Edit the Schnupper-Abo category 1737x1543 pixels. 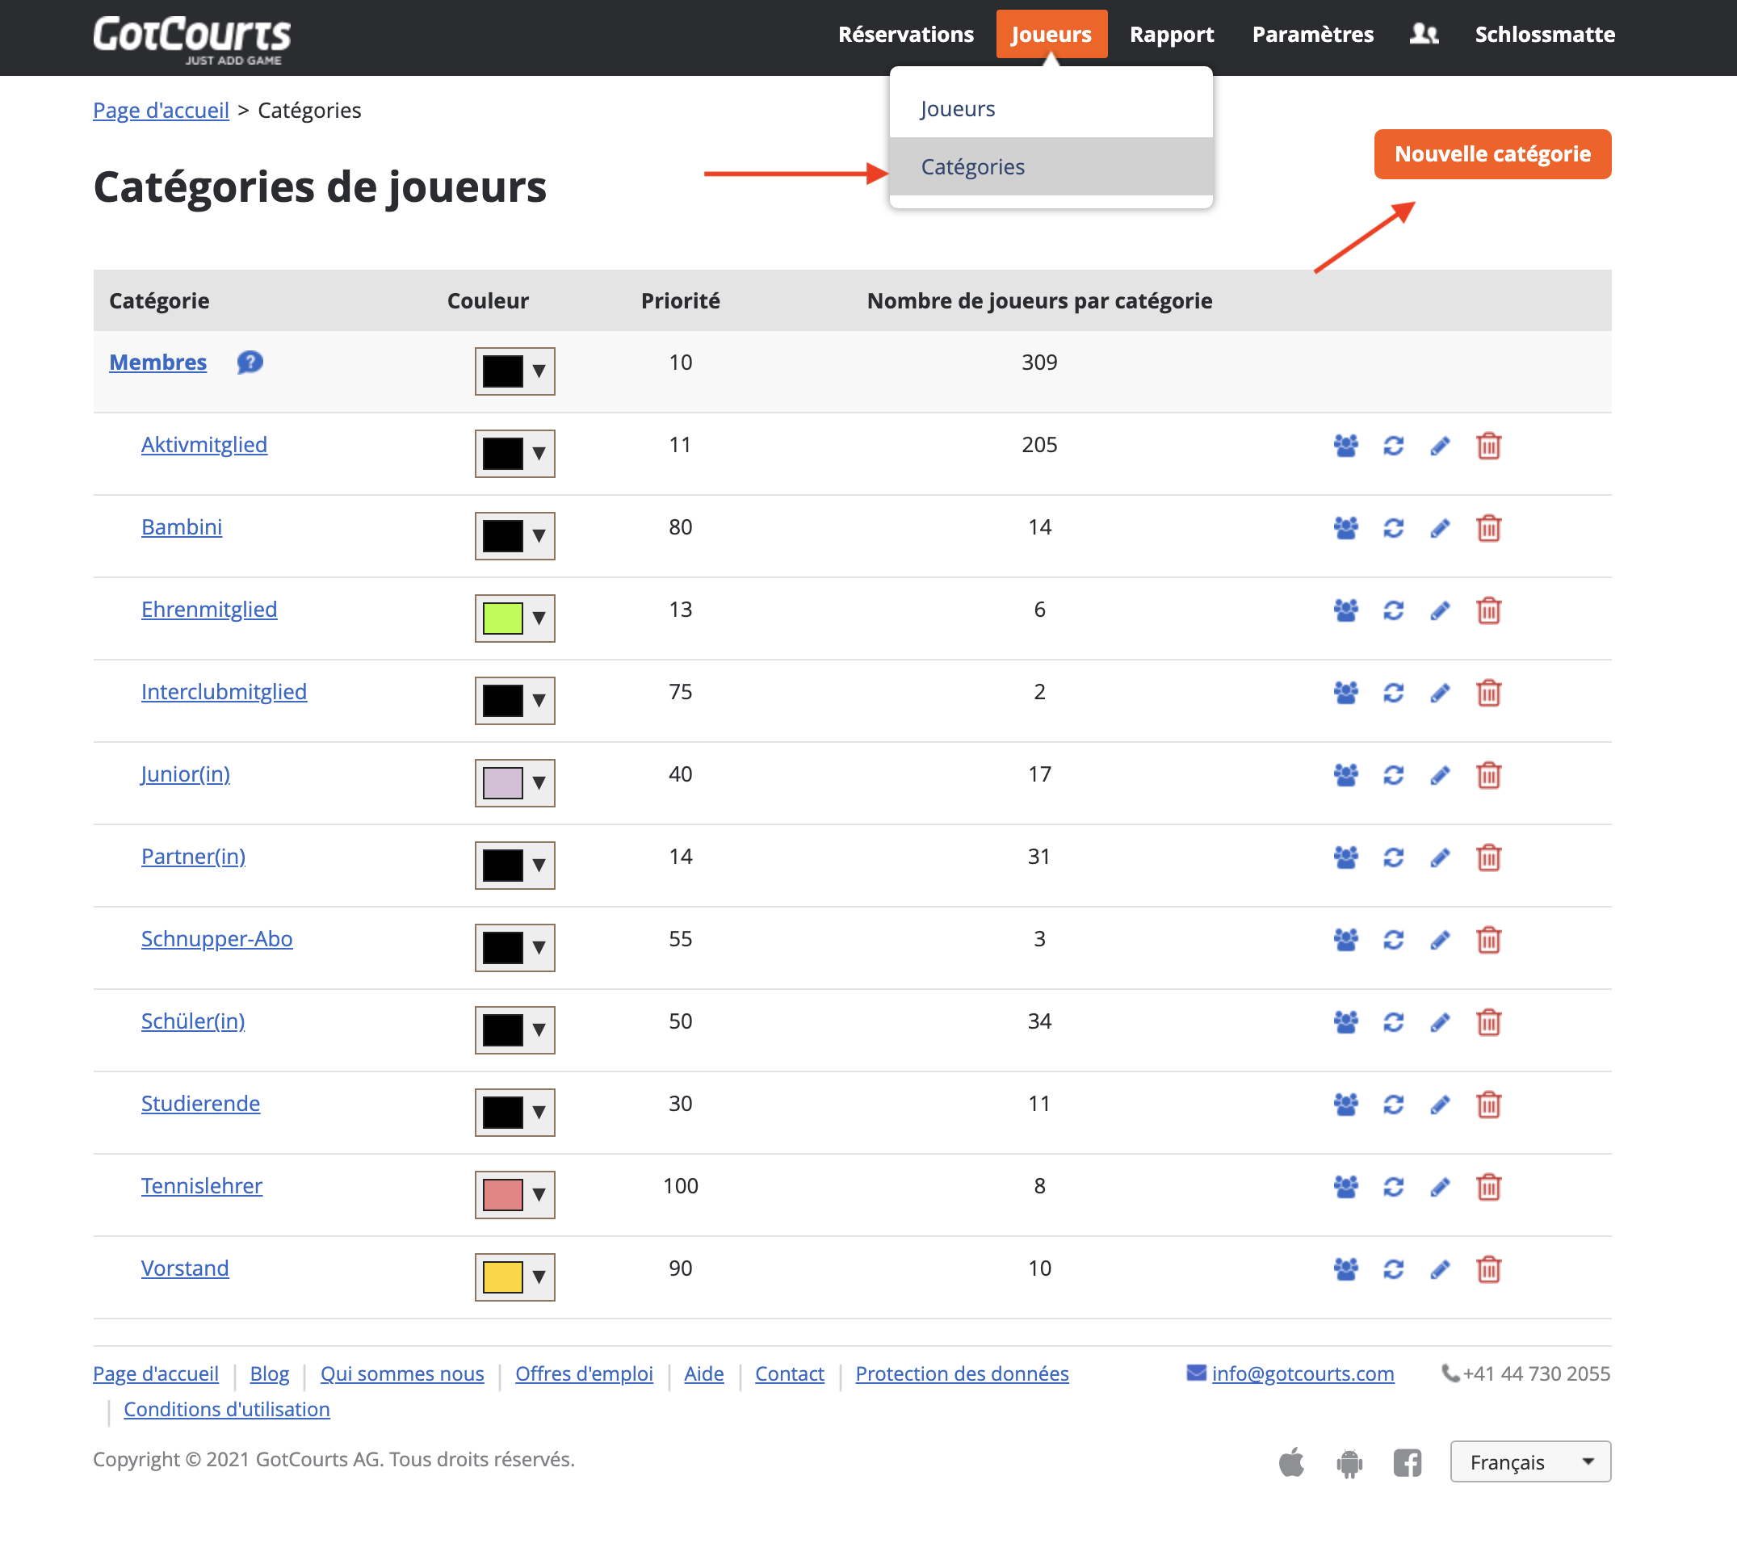coord(1440,940)
